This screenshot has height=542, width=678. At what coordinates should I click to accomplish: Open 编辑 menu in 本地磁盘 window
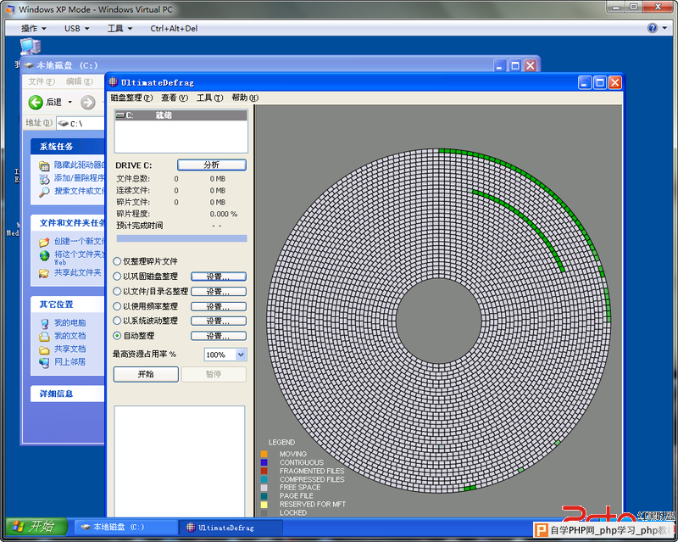click(x=79, y=81)
